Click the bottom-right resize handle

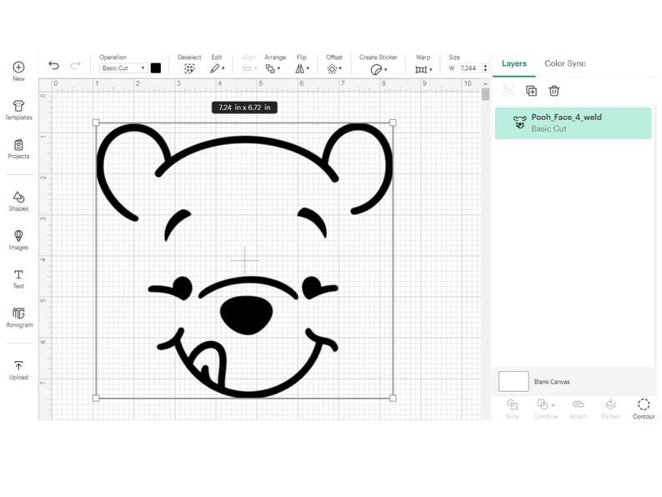(393, 398)
